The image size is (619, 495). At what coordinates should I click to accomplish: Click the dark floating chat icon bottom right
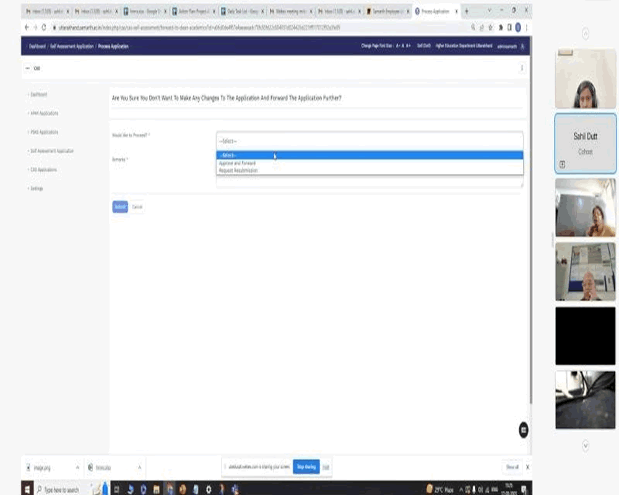tap(524, 429)
